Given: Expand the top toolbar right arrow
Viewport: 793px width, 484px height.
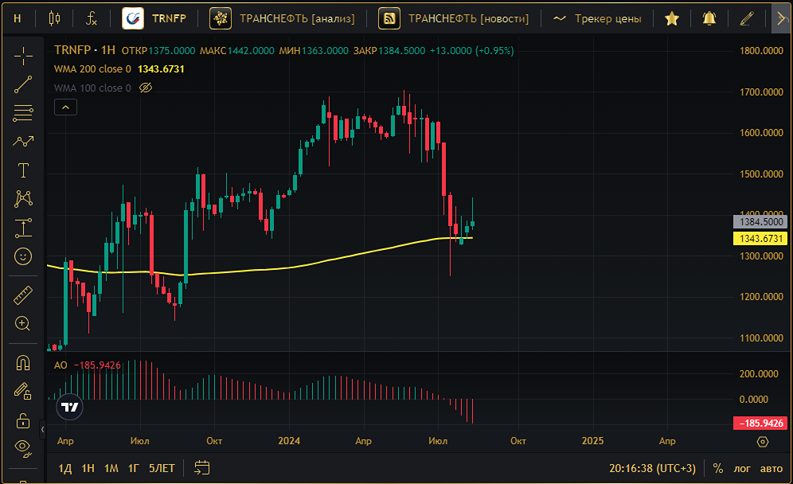Looking at the screenshot, I should 780,18.
